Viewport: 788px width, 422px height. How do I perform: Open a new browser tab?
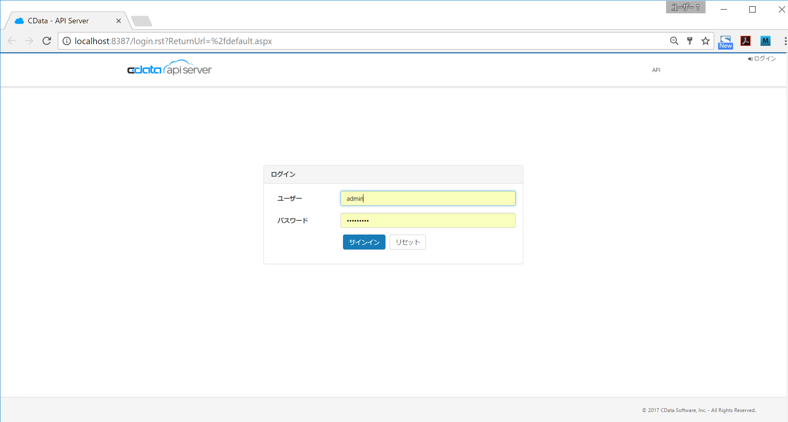coord(142,21)
